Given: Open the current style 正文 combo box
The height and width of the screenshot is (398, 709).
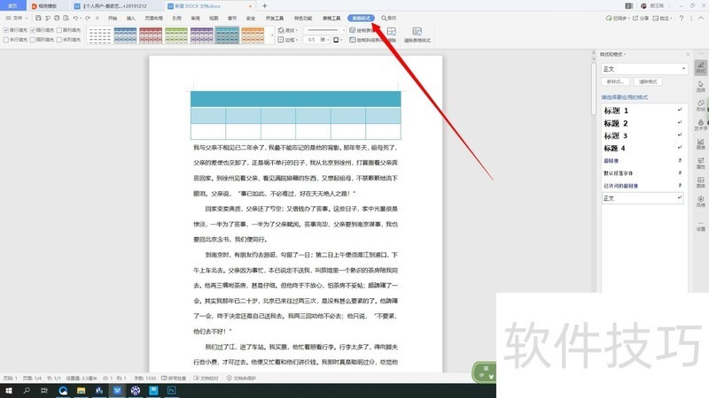Looking at the screenshot, I should [x=644, y=69].
